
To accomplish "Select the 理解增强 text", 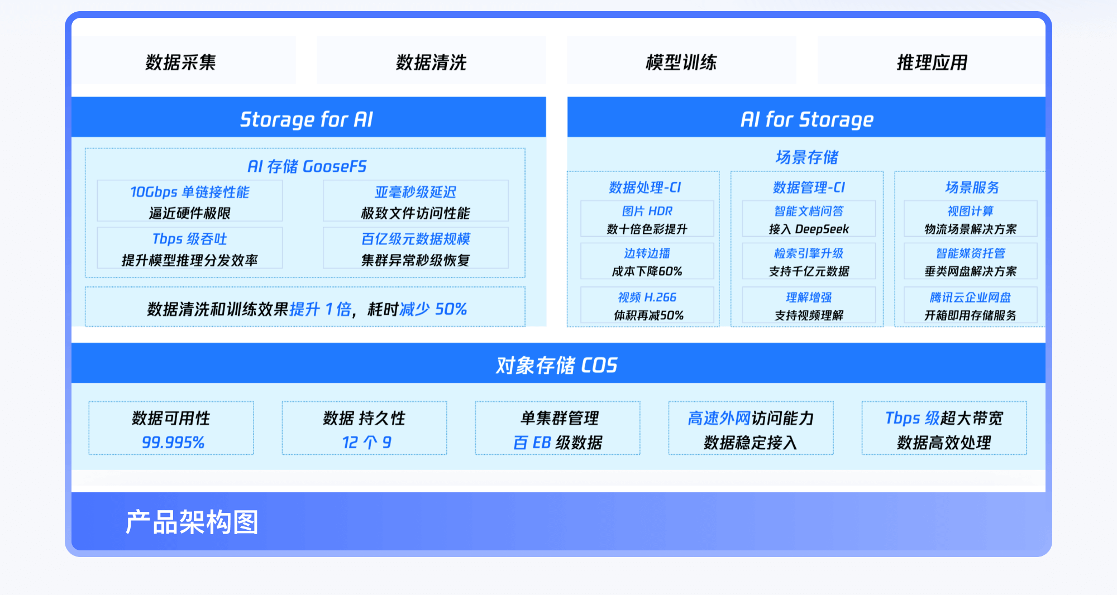I will click(809, 297).
